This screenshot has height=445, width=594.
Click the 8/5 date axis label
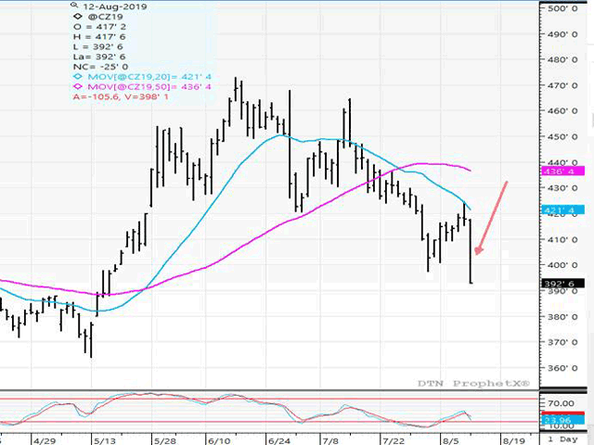(450, 441)
